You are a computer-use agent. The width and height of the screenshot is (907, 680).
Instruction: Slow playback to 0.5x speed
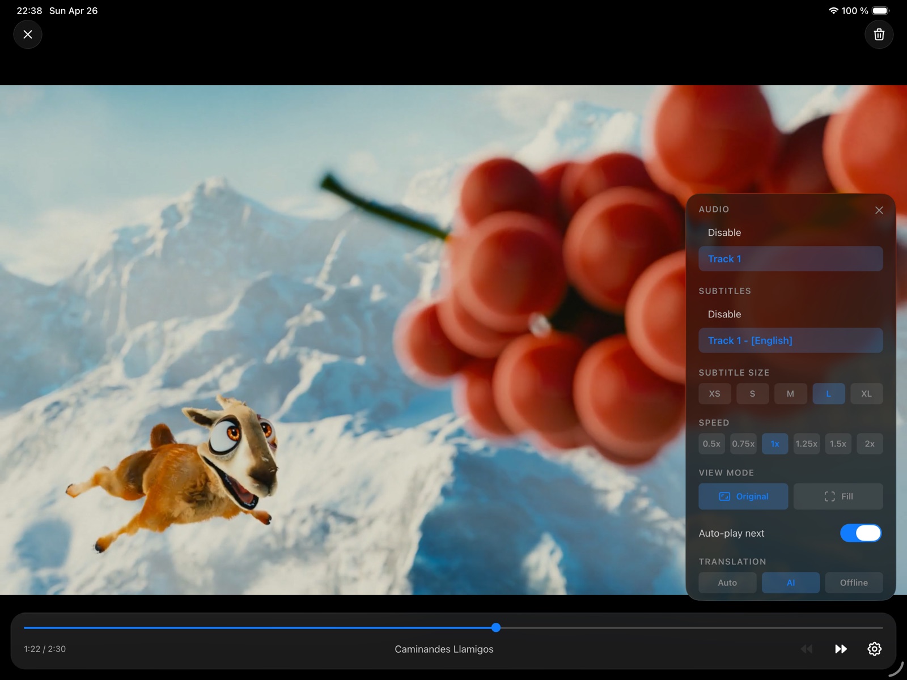point(711,444)
